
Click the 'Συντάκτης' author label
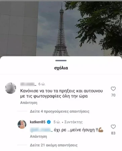[x=74, y=122]
